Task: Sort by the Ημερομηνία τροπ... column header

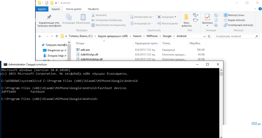Action: tap(147, 43)
